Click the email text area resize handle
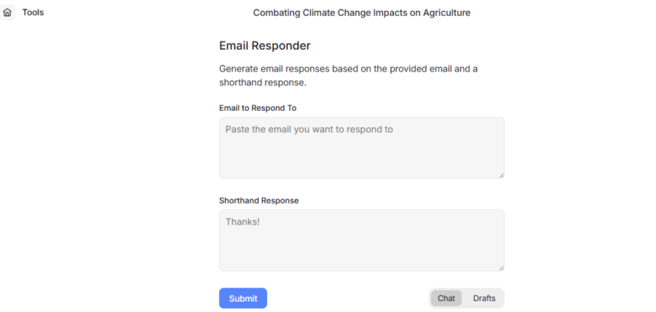656x312 pixels. [501, 175]
